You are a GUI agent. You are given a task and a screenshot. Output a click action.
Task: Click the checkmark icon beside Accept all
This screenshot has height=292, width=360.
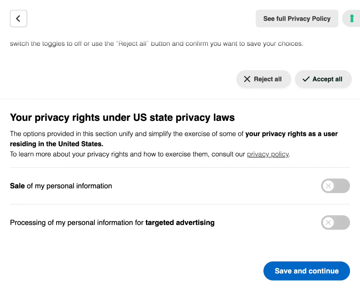(x=306, y=79)
